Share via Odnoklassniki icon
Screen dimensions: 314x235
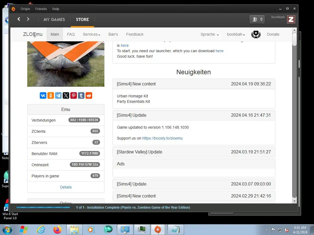(51, 95)
